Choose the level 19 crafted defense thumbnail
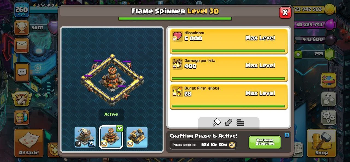The image size is (350, 162). (85, 137)
